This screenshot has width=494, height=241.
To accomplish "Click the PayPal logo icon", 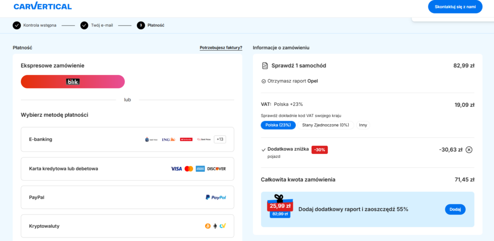I will [216, 198].
